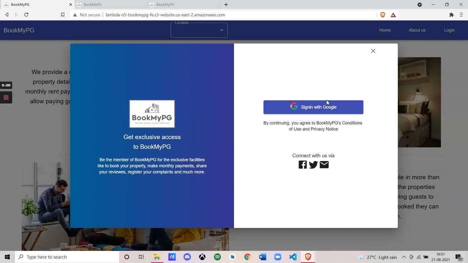This screenshot has width=468, height=263.
Task: Focus the browser address bar URL
Action: [165, 15]
